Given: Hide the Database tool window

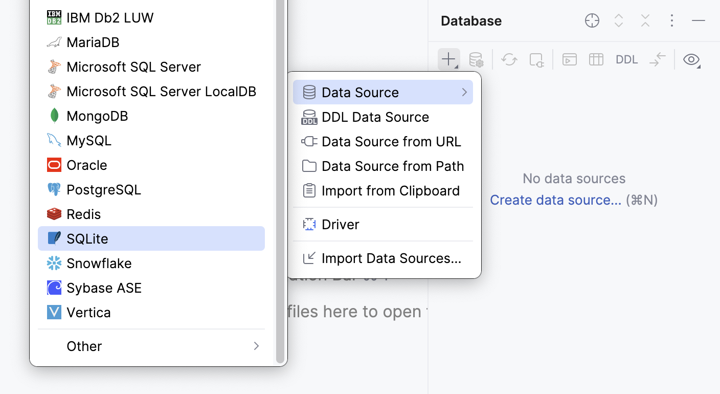Looking at the screenshot, I should coord(698,21).
